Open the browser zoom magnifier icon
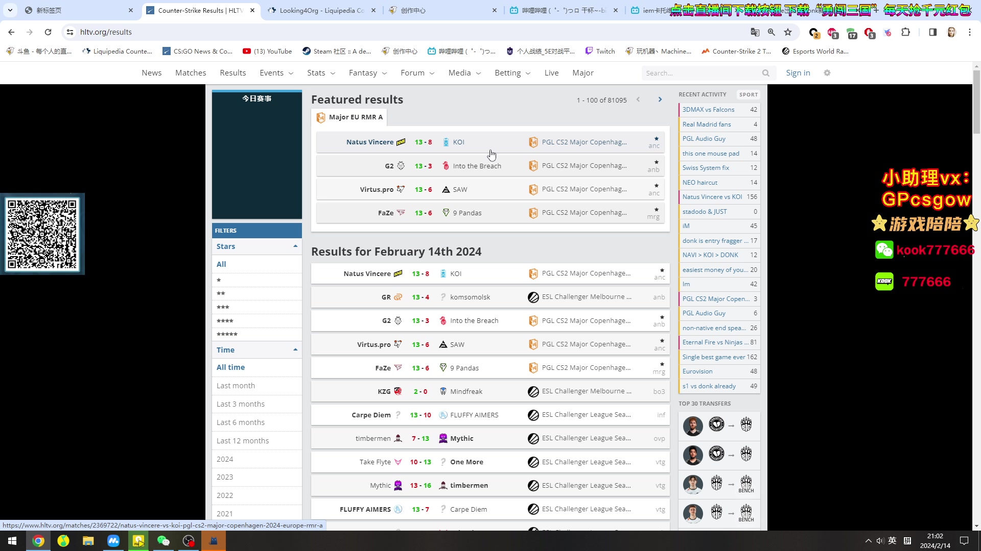981x551 pixels. click(772, 32)
